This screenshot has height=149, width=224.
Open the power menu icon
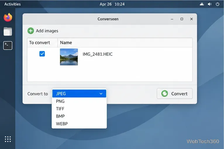point(218,4)
